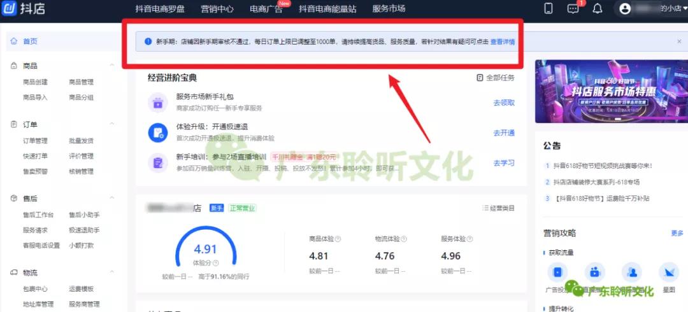
Task: Open announcement 抖店店铺装修大赛系列-618专场
Action: click(x=596, y=182)
